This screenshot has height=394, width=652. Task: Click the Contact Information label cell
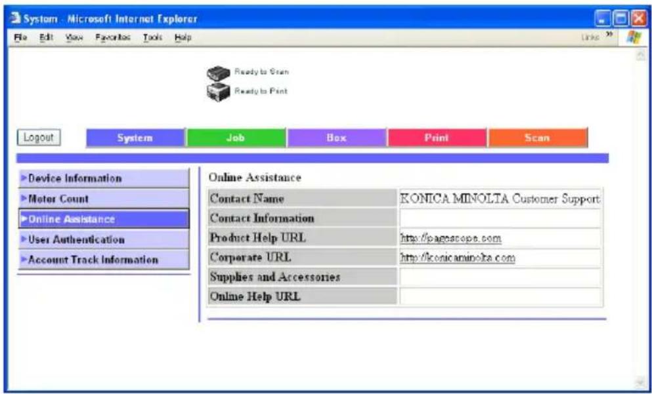click(302, 218)
